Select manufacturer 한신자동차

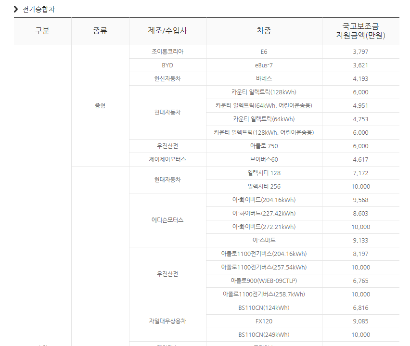167,79
